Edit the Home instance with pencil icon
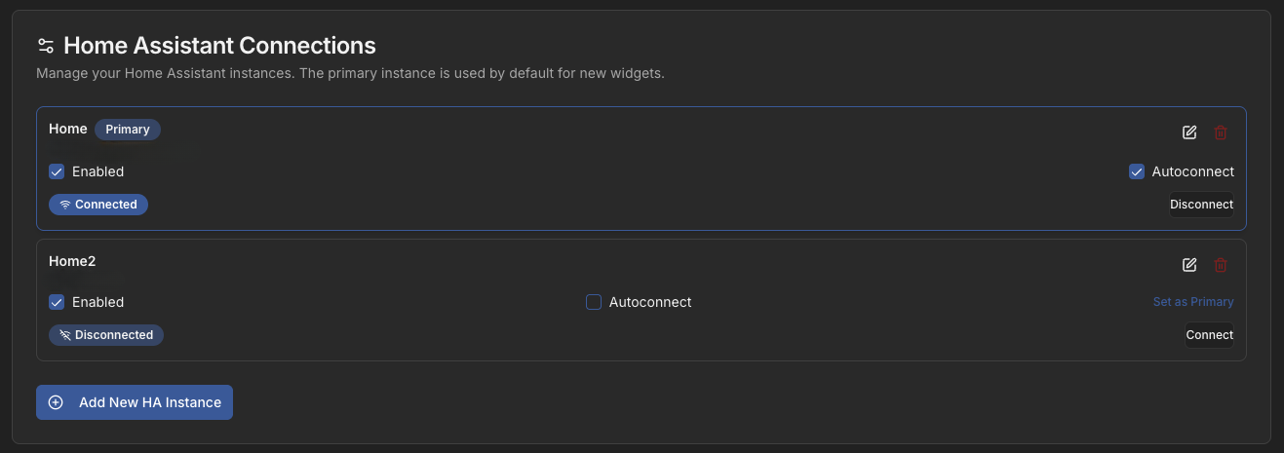 point(1189,132)
